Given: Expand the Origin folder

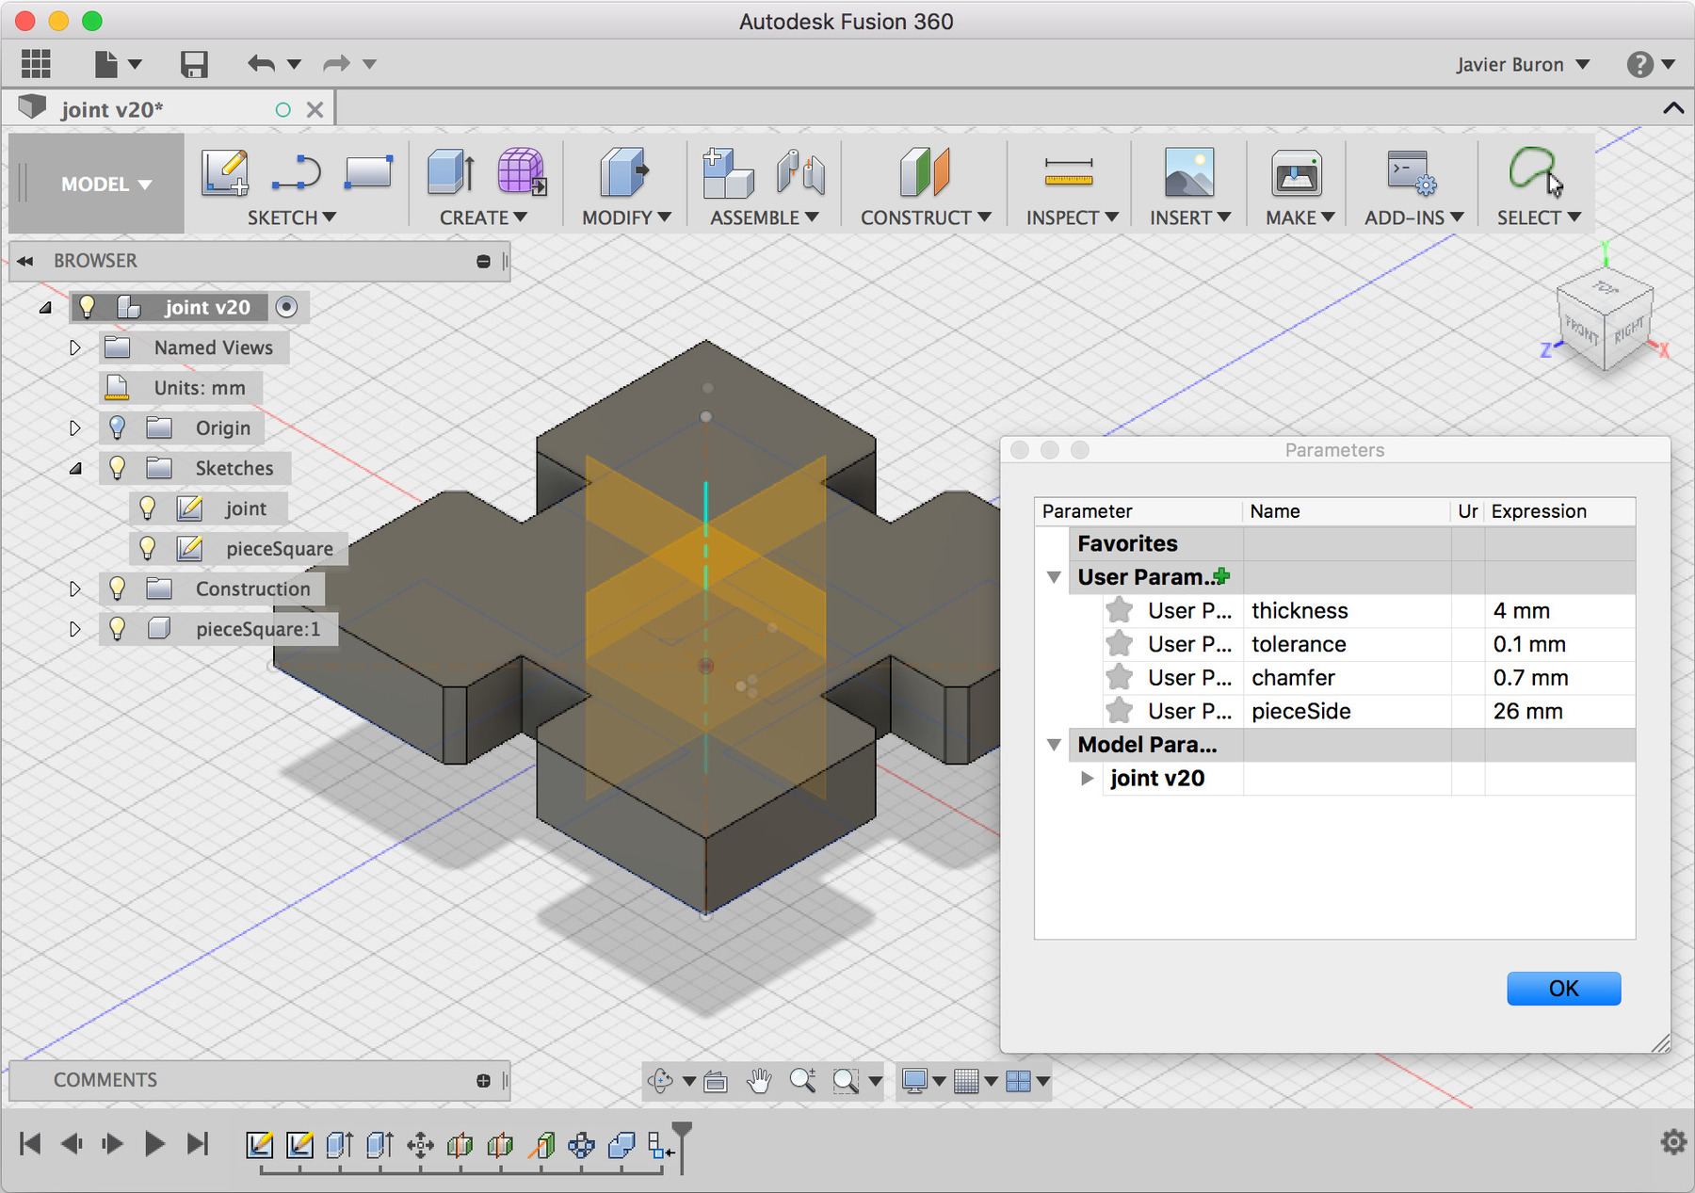Looking at the screenshot, I should click(x=75, y=427).
